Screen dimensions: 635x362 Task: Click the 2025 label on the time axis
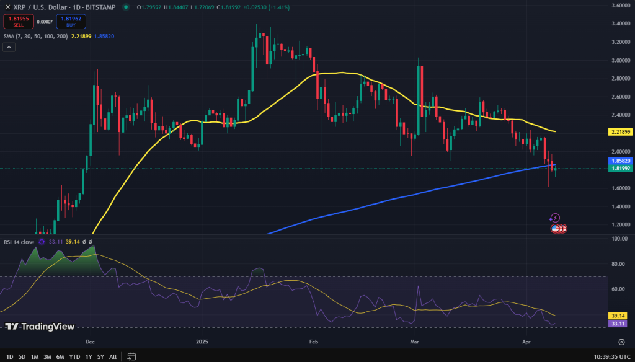click(x=202, y=342)
